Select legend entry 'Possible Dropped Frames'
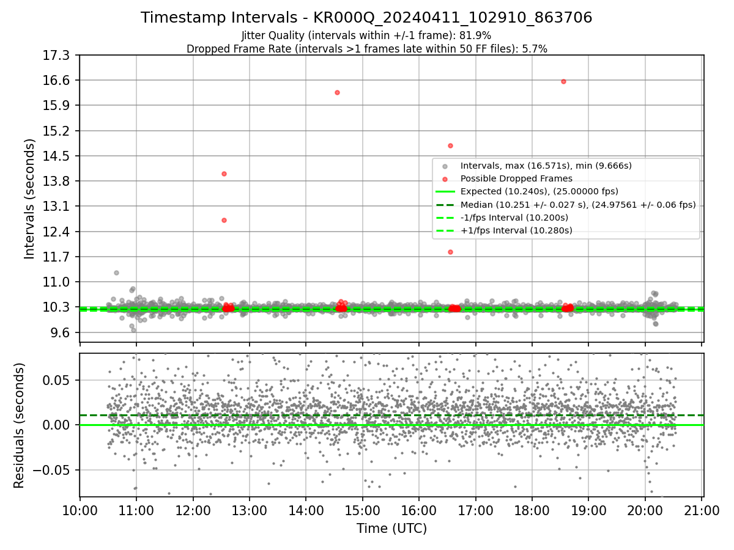Viewport: 734px width, 550px height. (x=516, y=178)
